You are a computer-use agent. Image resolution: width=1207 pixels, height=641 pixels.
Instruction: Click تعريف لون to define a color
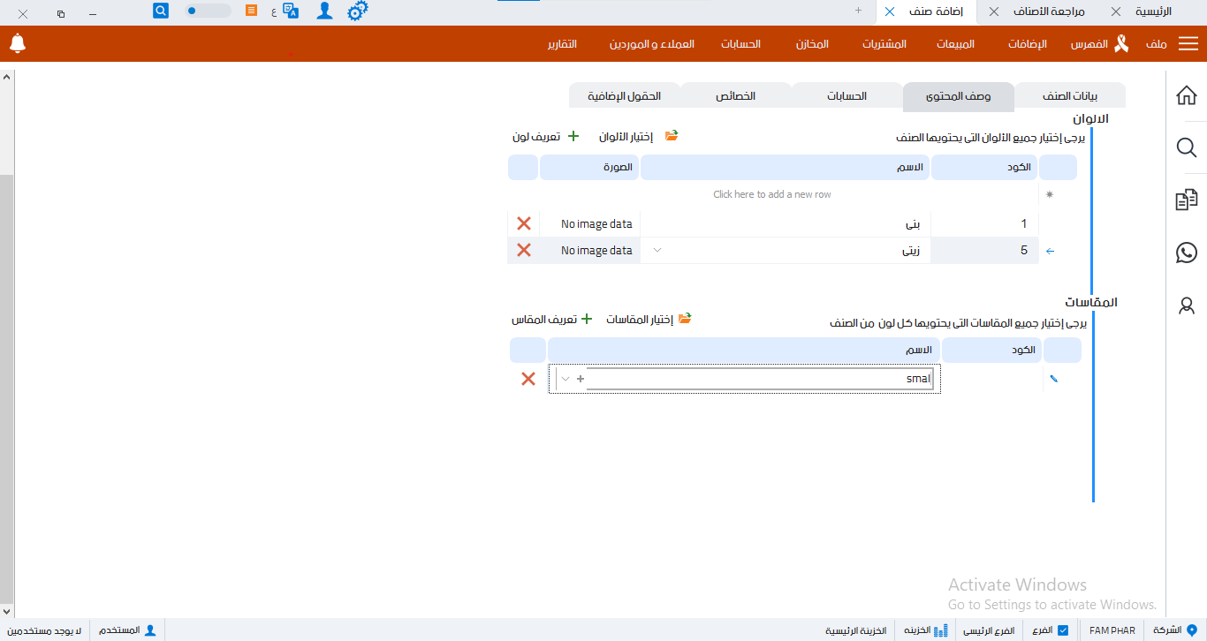click(546, 137)
